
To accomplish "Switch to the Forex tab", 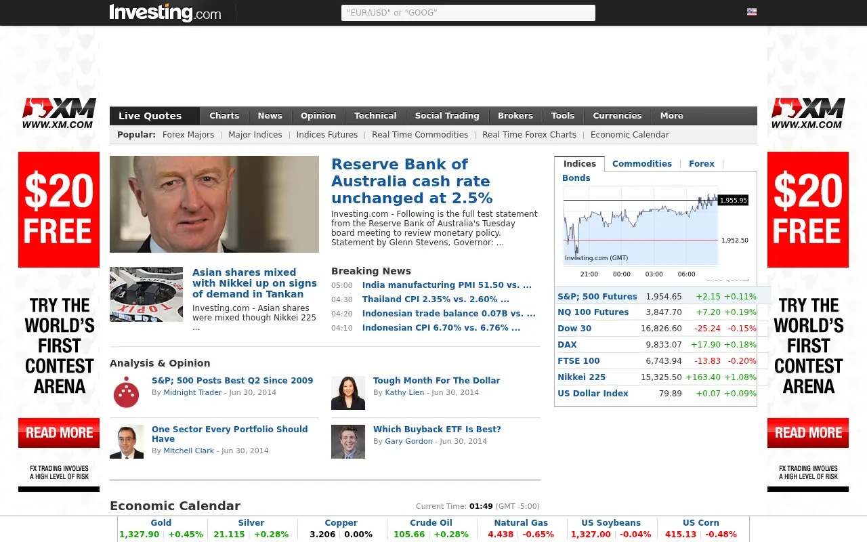I will pyautogui.click(x=702, y=164).
